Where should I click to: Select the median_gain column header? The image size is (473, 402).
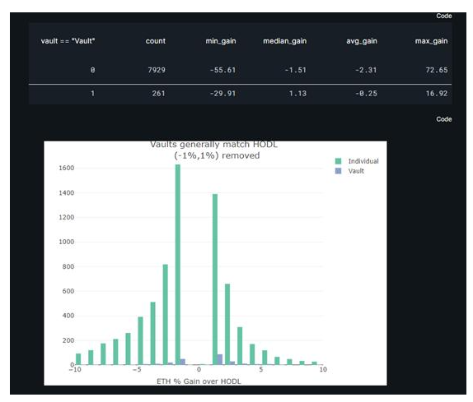click(284, 41)
